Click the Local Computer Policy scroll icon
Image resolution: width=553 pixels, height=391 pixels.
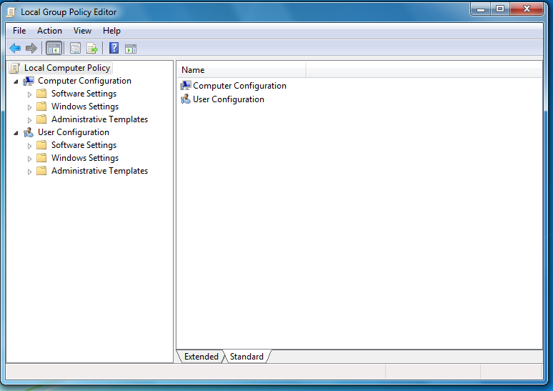15,68
